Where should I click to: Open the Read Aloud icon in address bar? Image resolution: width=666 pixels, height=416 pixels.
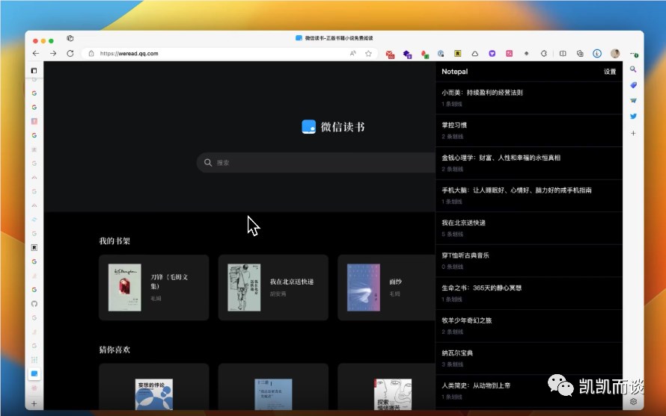pyautogui.click(x=353, y=54)
